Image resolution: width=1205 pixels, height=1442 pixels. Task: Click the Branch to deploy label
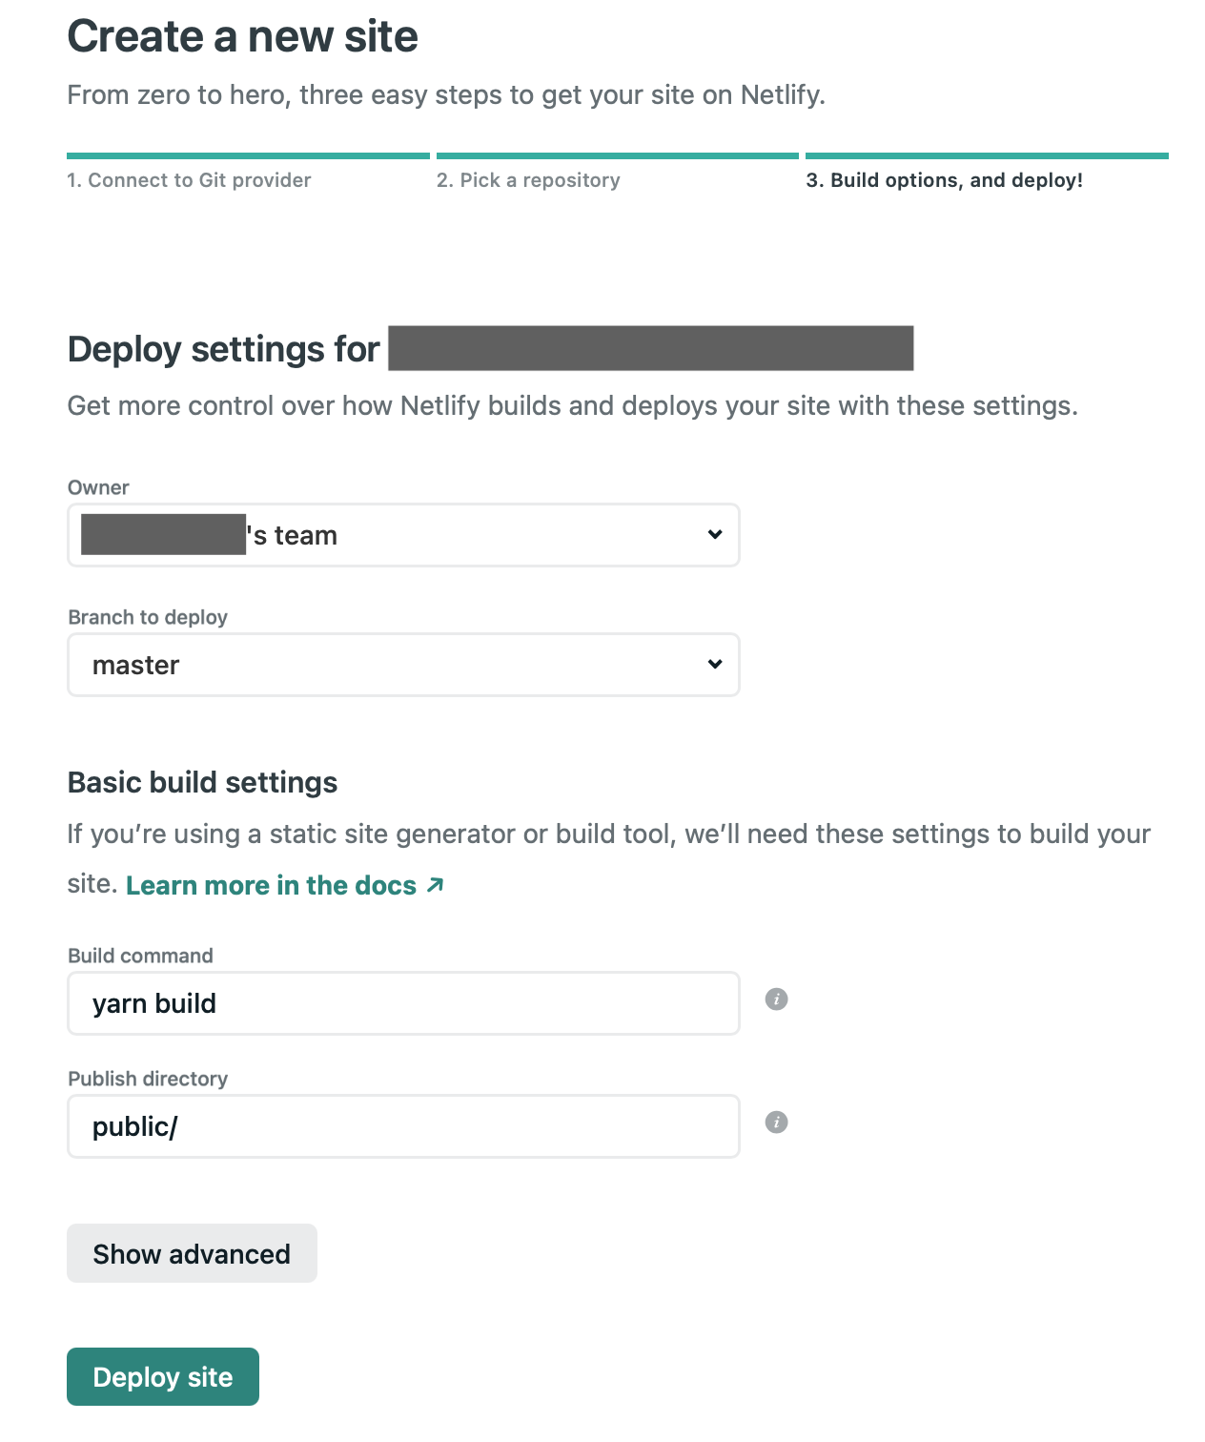pyautogui.click(x=148, y=617)
